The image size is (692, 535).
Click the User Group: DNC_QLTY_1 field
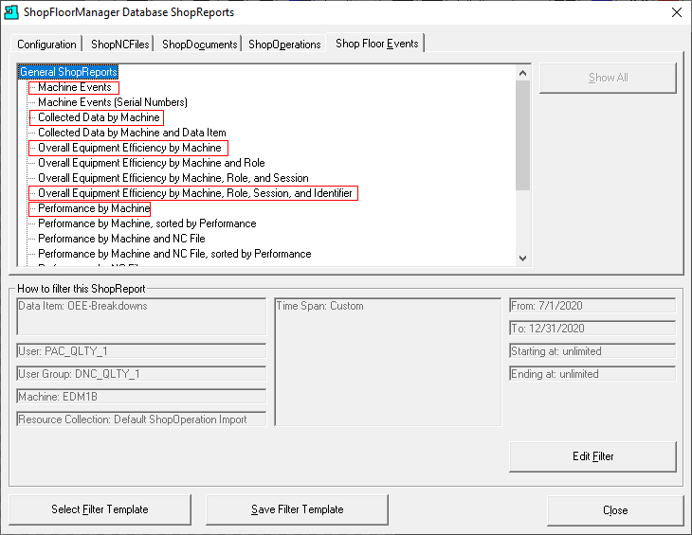[x=141, y=374]
